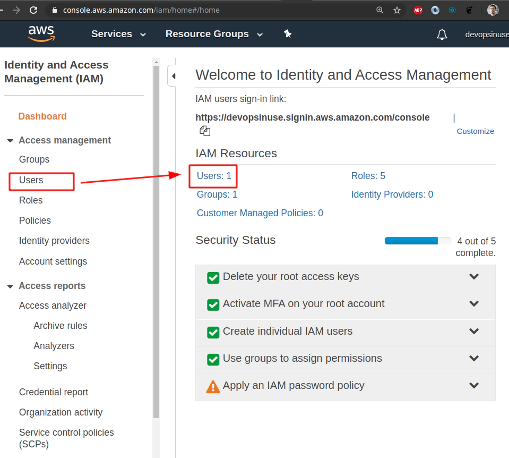Expand Activate MFA on your root account

pyautogui.click(x=473, y=303)
